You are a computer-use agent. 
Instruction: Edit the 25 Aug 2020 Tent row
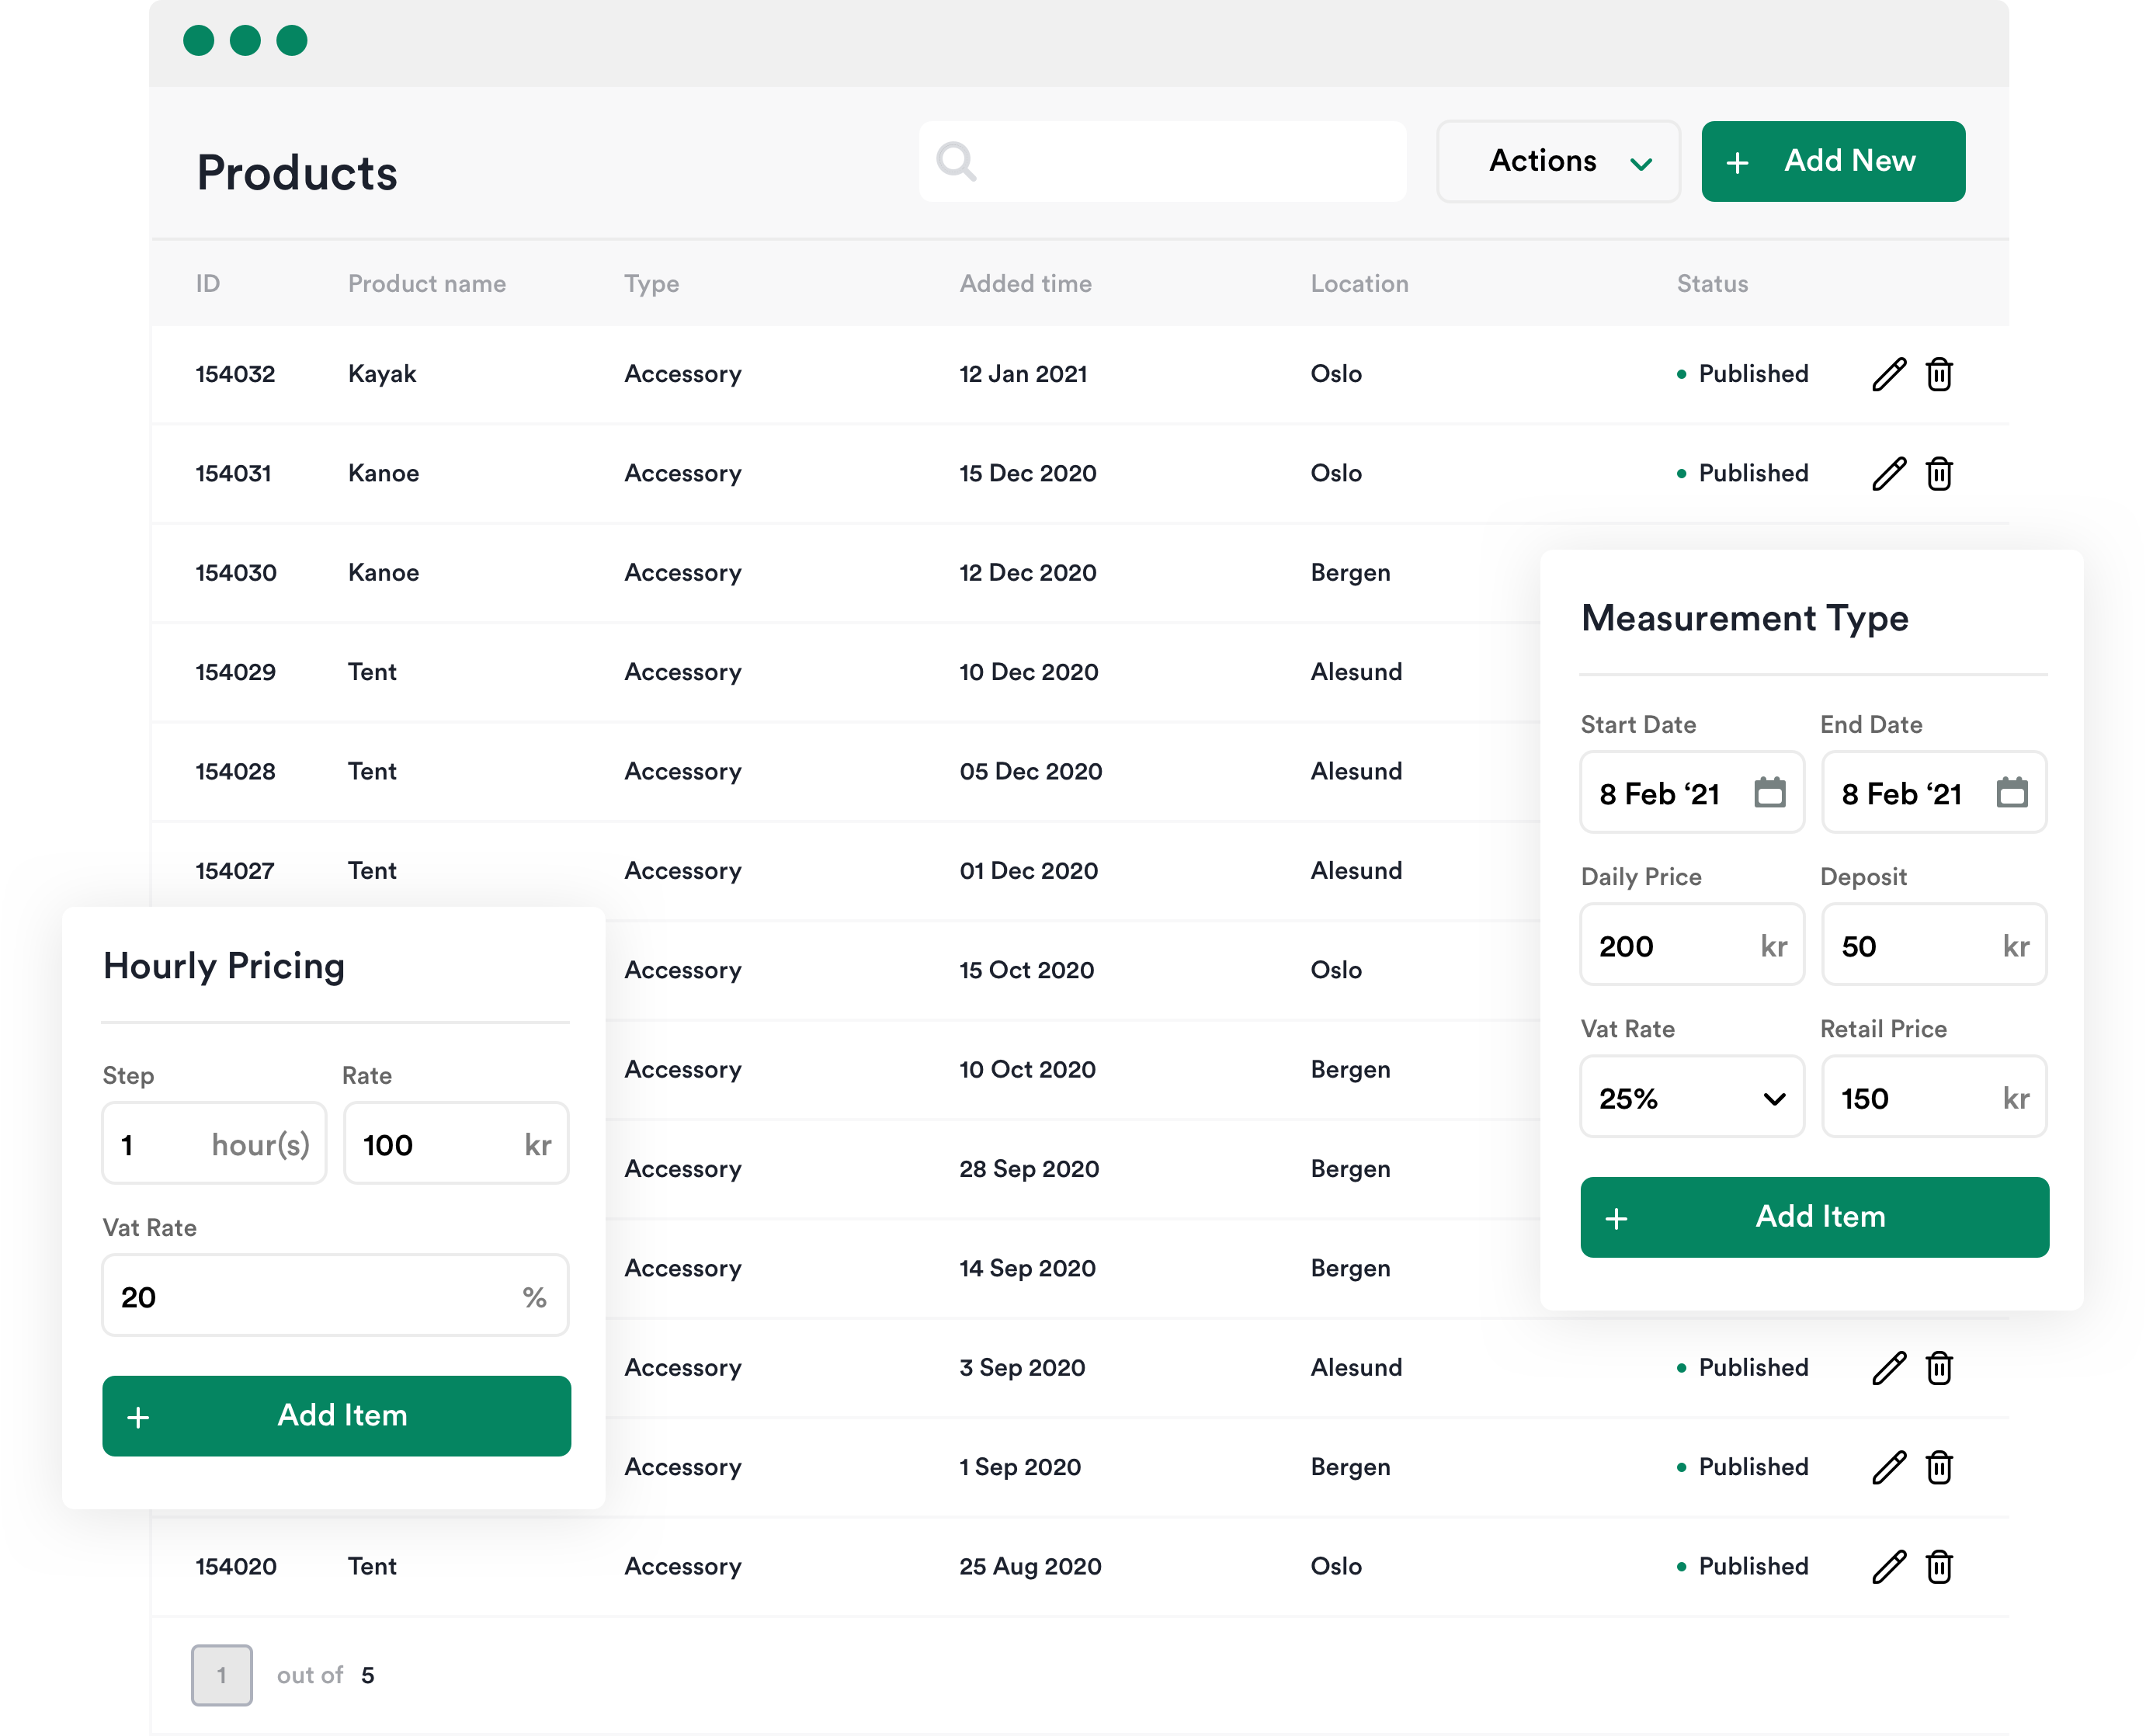coord(1888,1566)
